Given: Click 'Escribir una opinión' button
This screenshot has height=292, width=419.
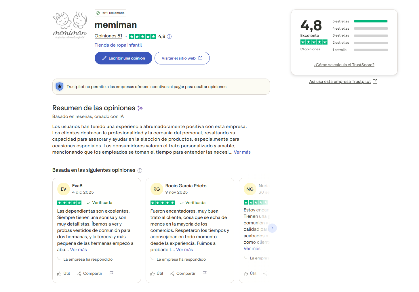Looking at the screenshot, I should pyautogui.click(x=123, y=58).
